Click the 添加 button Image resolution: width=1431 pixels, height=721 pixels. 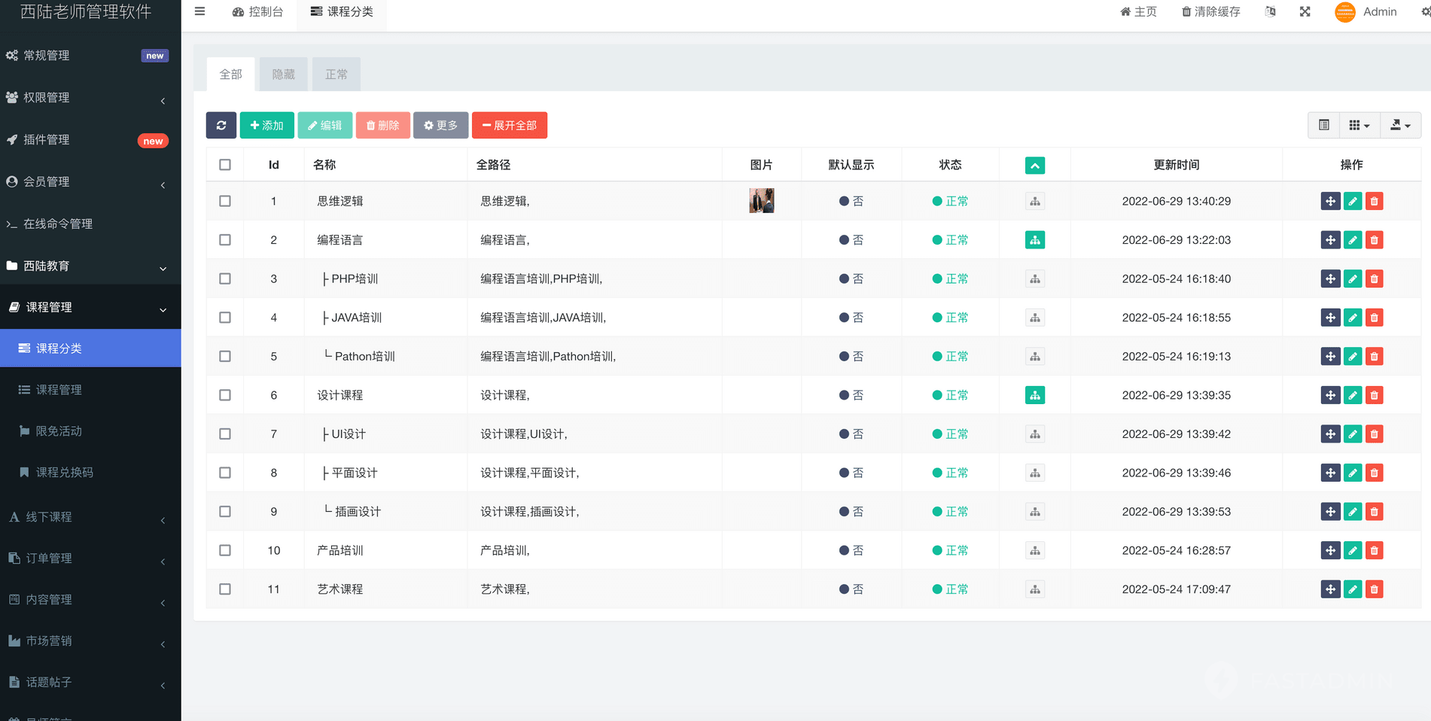(x=266, y=125)
